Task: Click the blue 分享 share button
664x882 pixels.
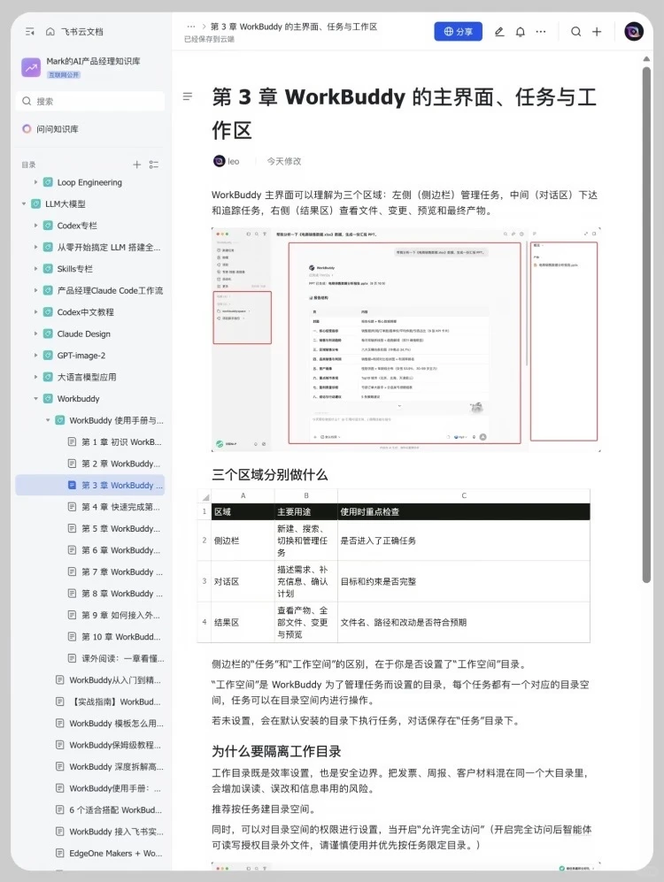Action: click(458, 32)
